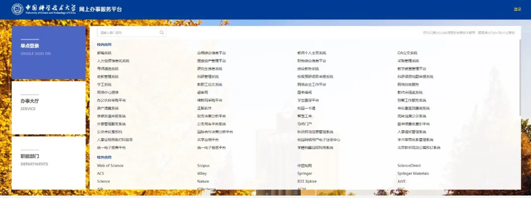Open 办公伙伴采购平台 link
The width and height of the screenshot is (531, 198).
112,101
